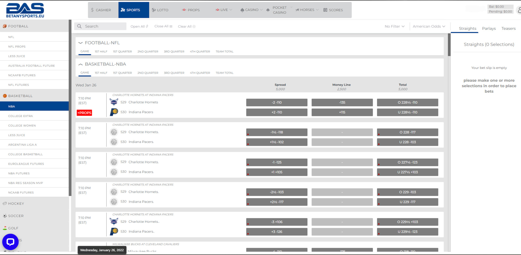
Task: Select alternate total O 229 -103
Action: 408,192
